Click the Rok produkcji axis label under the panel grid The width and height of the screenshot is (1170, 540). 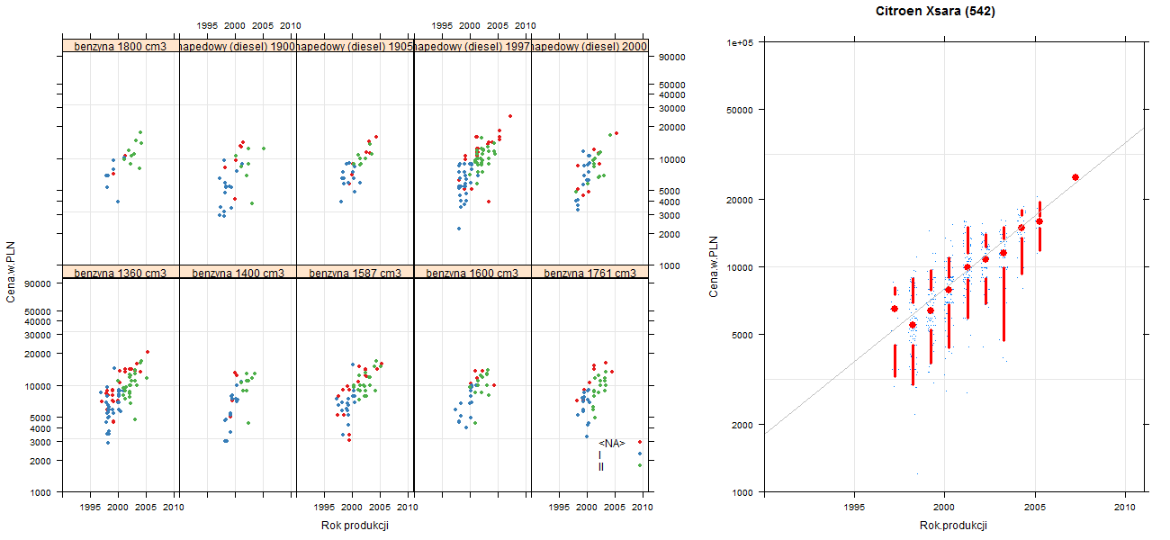355,526
